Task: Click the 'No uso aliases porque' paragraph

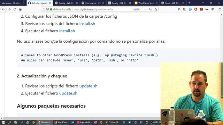Action: coord(91,41)
